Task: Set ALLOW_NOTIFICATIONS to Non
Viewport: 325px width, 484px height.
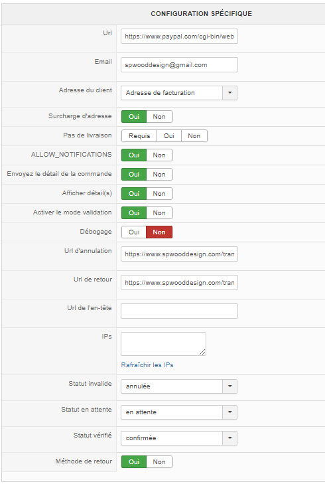Action: pyautogui.click(x=159, y=155)
